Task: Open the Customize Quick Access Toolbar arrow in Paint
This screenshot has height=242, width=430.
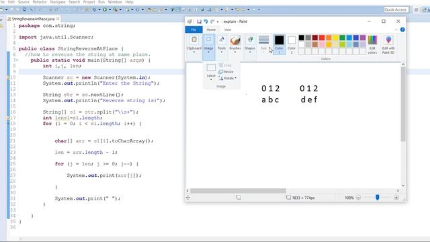Action: [x=218, y=22]
